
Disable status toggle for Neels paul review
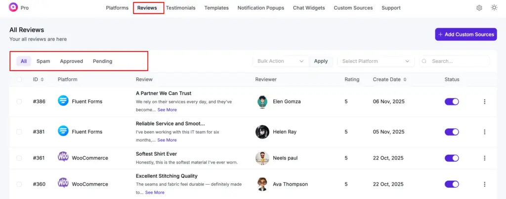452,158
